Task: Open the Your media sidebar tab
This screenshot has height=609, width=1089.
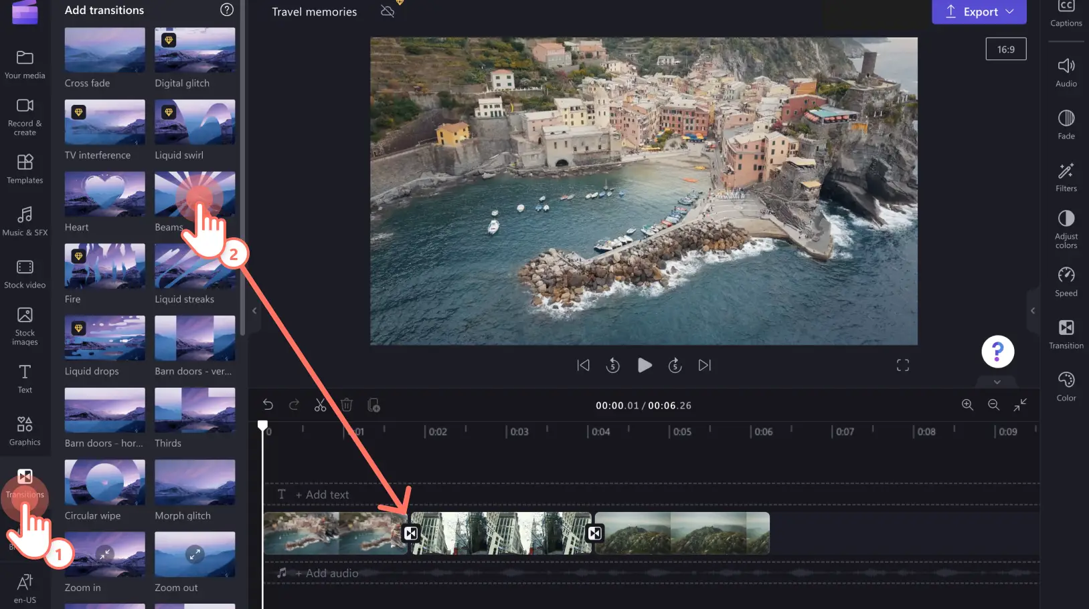Action: click(25, 64)
